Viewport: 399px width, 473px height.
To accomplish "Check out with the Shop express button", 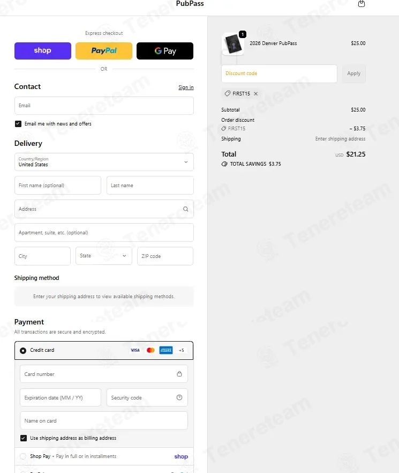I will 43,51.
